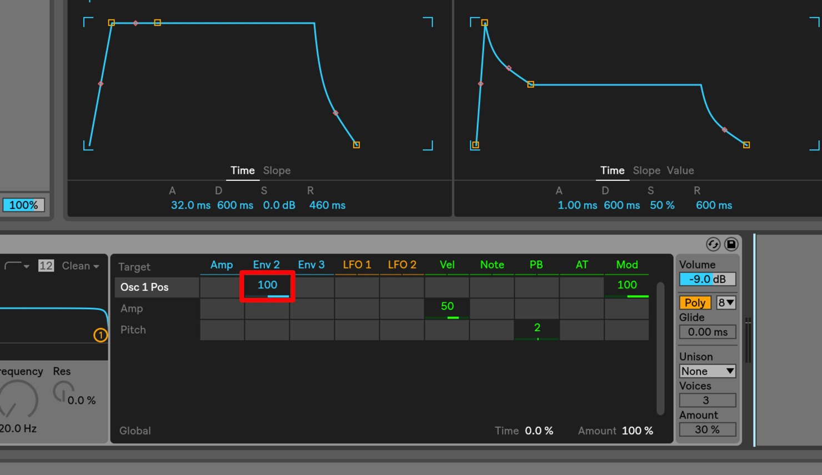Click the amp envelope decay slope diamond

point(136,23)
